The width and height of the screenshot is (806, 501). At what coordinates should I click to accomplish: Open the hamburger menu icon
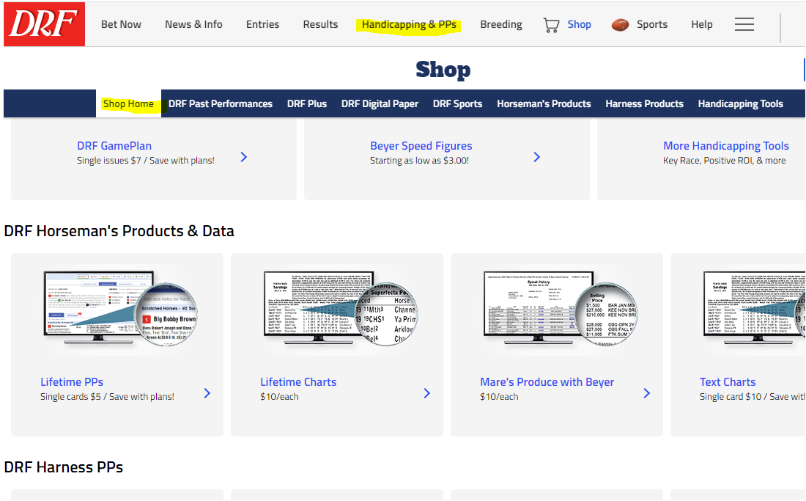click(x=744, y=24)
